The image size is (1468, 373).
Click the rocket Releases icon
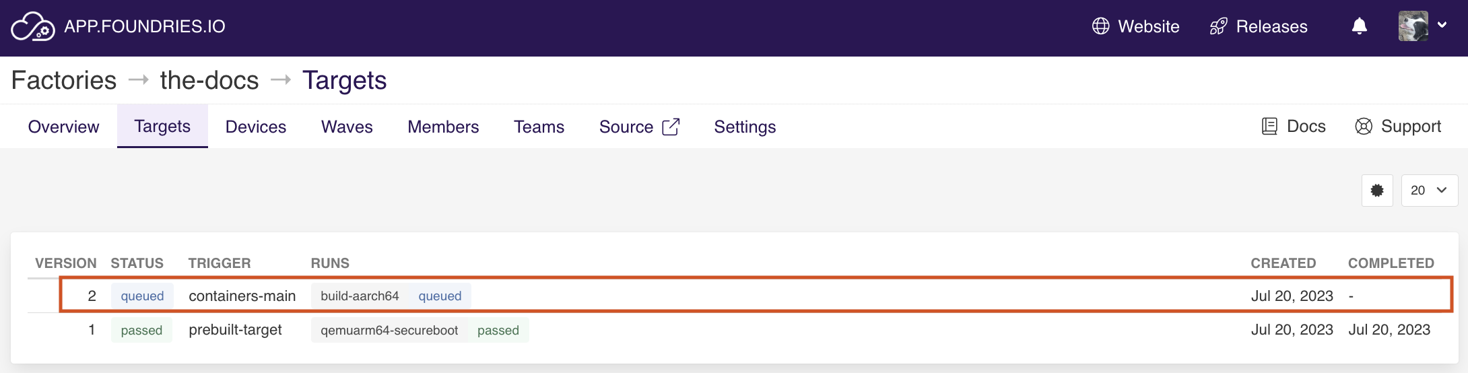[1219, 26]
